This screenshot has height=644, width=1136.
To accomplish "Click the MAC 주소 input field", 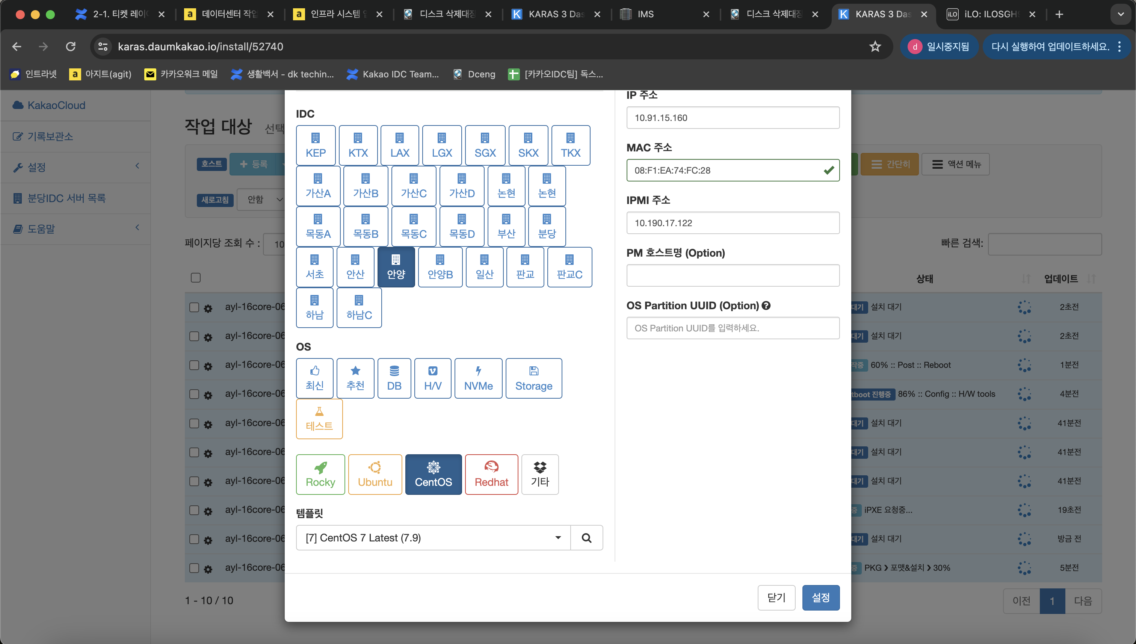I will (733, 170).
